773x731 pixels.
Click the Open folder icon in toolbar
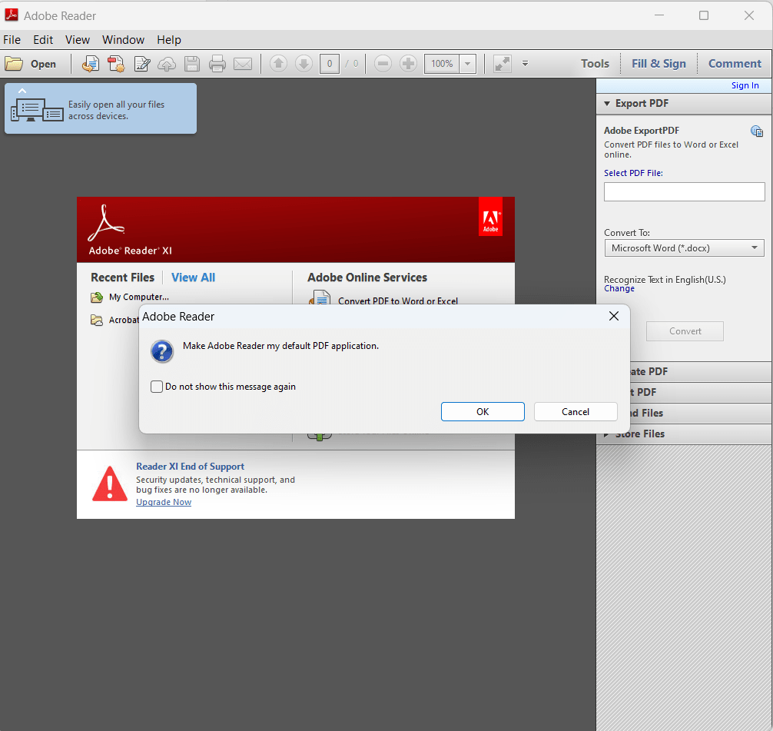click(14, 64)
